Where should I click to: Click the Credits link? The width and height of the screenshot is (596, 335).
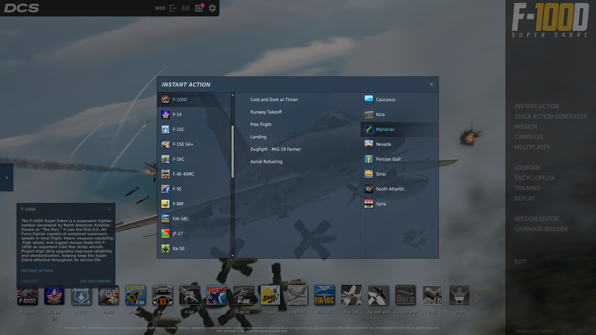point(29,281)
